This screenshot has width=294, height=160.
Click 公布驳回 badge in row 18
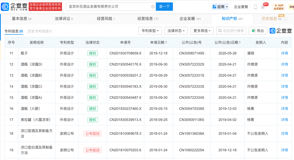[93, 134]
